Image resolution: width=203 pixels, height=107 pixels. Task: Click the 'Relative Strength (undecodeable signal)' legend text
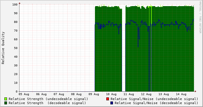click(48, 99)
